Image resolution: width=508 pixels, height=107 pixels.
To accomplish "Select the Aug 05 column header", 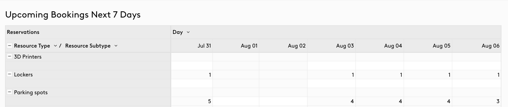I will click(x=428, y=46).
